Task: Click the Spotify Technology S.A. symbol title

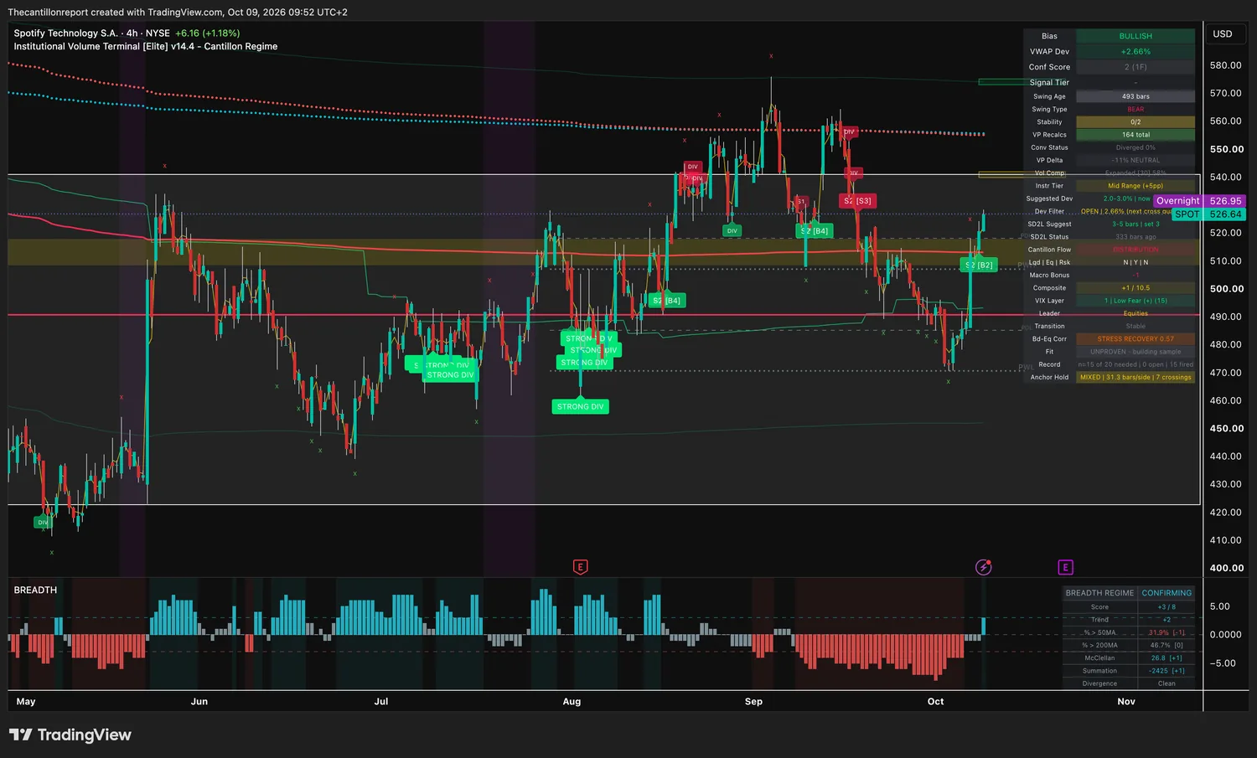Action: pos(65,34)
